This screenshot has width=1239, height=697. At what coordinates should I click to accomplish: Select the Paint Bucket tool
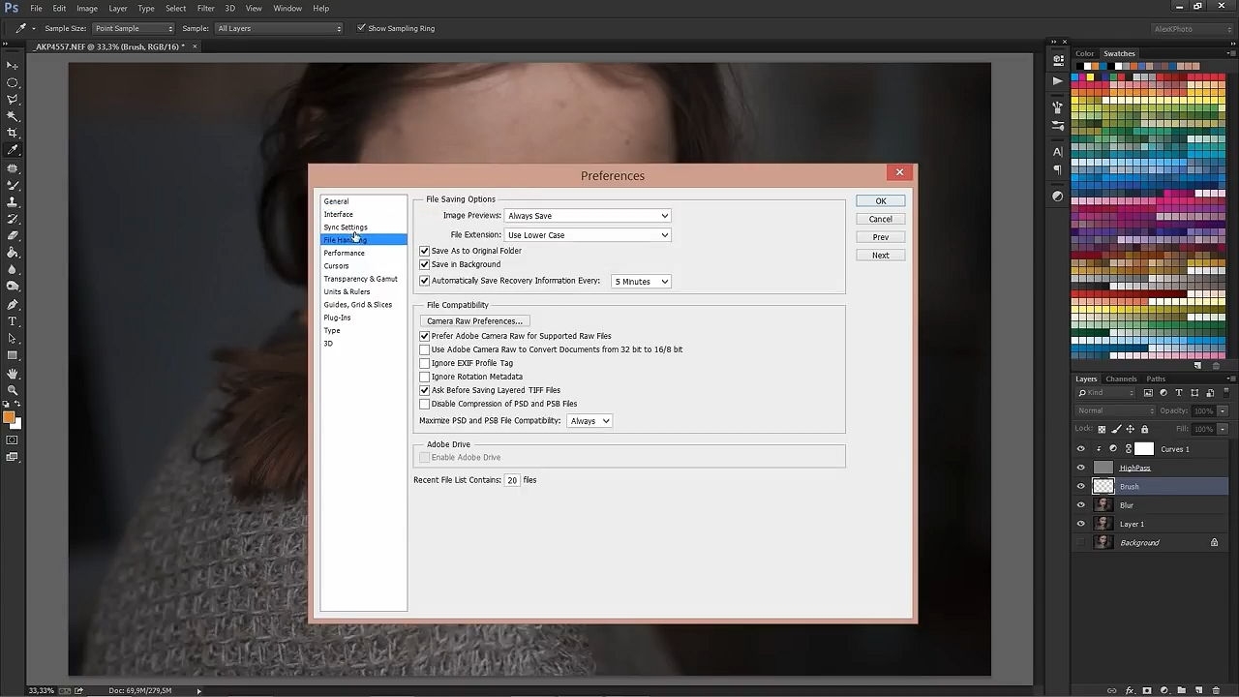point(13,253)
